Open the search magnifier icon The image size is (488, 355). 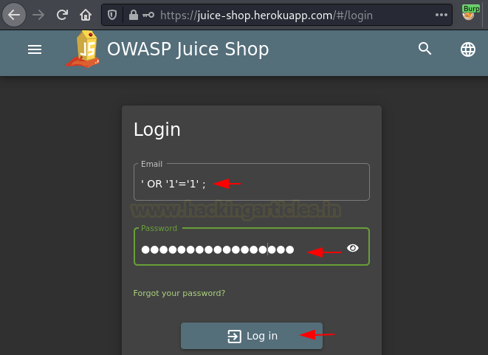425,49
